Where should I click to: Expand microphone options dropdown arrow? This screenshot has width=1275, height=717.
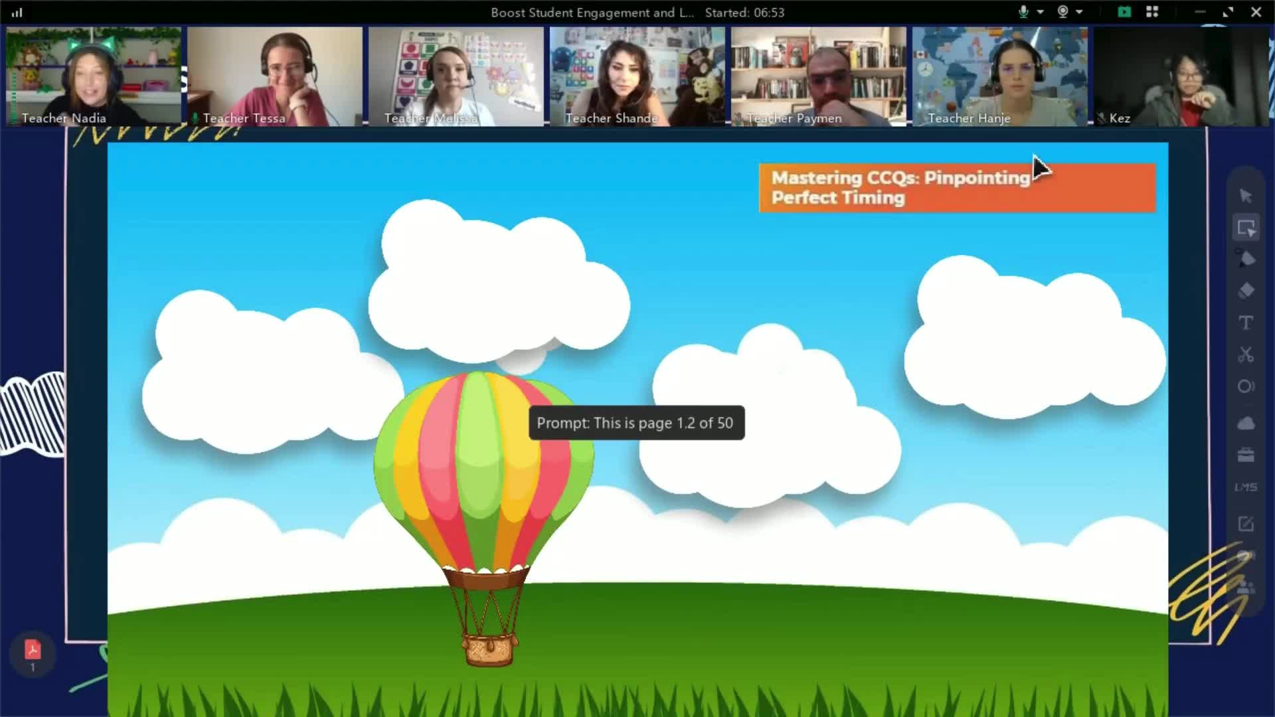tap(1040, 12)
